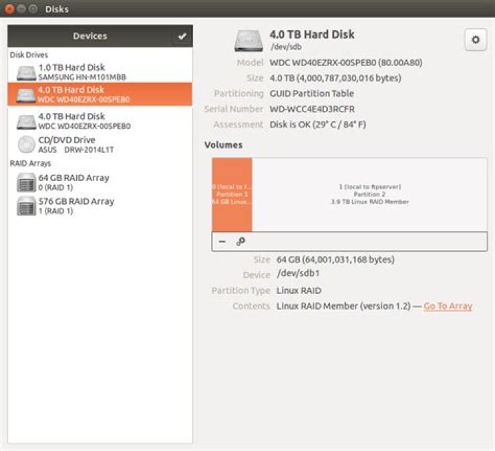Click the 4.0 TB Hard Disk title heading
This screenshot has height=451, width=495.
tap(312, 34)
